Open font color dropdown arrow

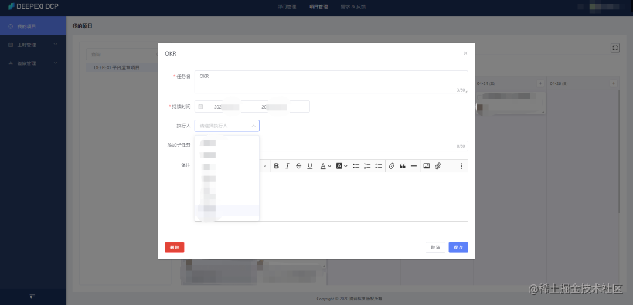[x=329, y=166]
